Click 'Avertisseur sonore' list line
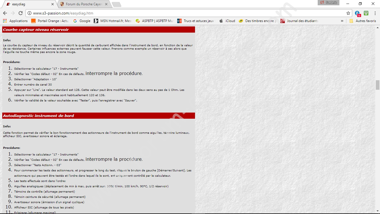 (49, 202)
